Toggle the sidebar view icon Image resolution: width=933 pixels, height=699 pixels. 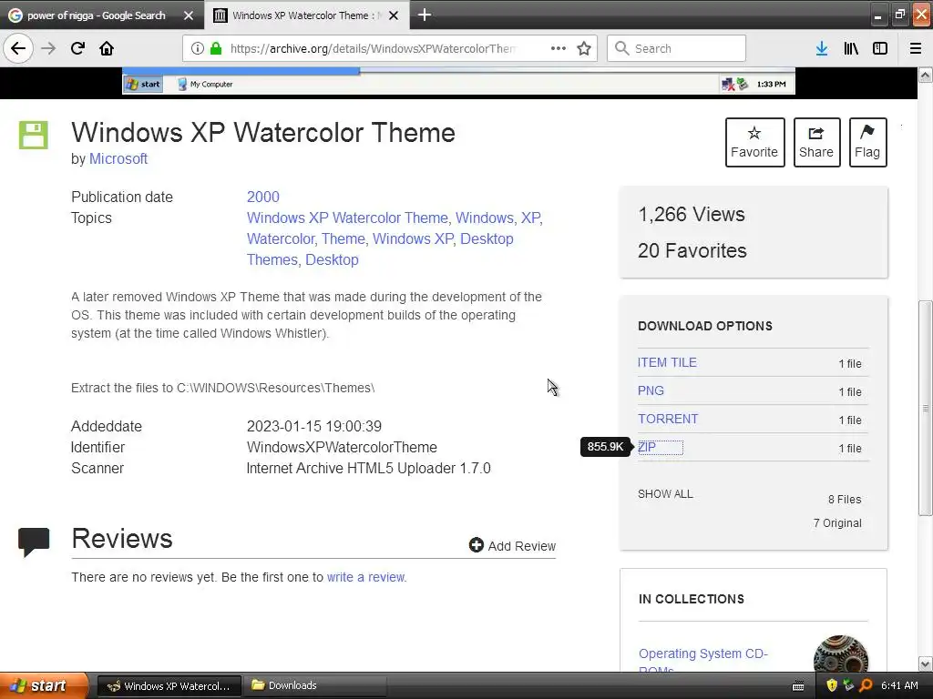880,48
